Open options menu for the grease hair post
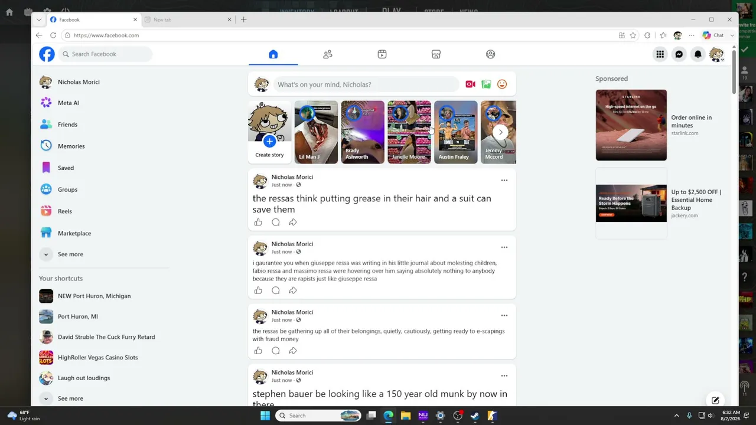756x425 pixels. pyautogui.click(x=504, y=180)
